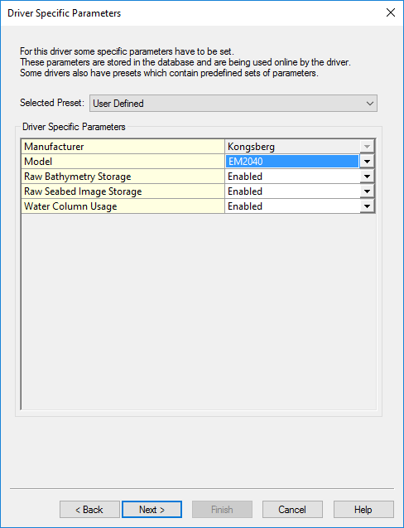The height and width of the screenshot is (528, 404).
Task: Click Enabled value for Water Column Usage
Action: 292,206
